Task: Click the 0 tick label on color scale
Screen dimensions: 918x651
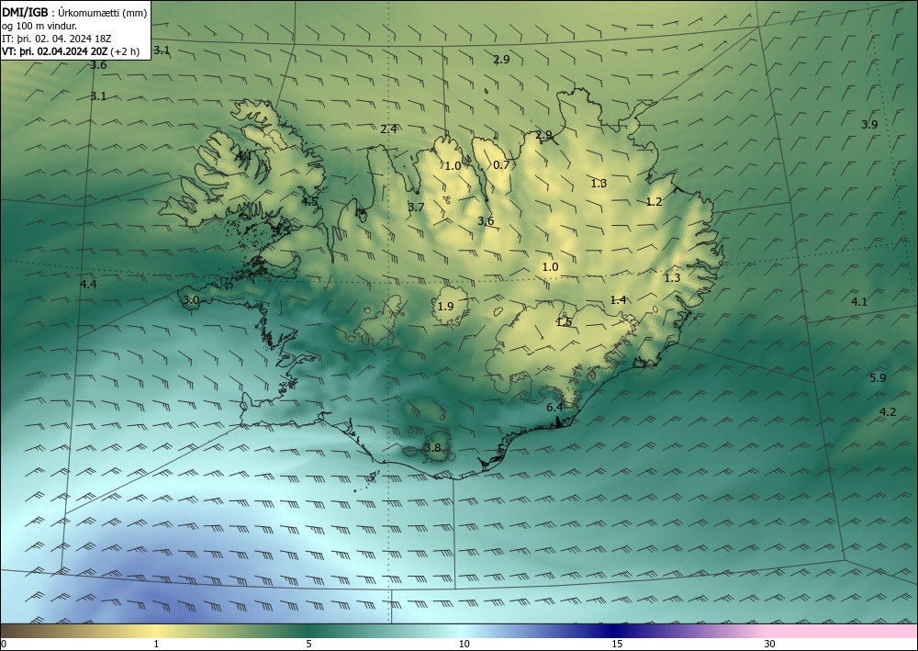Action: pos(4,644)
